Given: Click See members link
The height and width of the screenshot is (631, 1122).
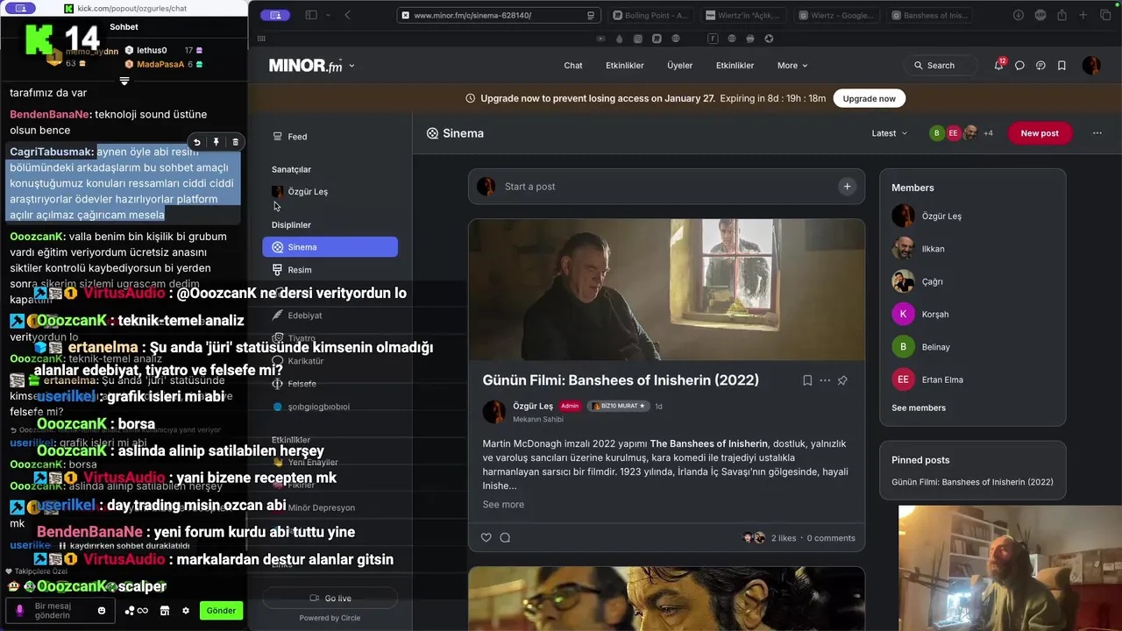Looking at the screenshot, I should pyautogui.click(x=919, y=408).
